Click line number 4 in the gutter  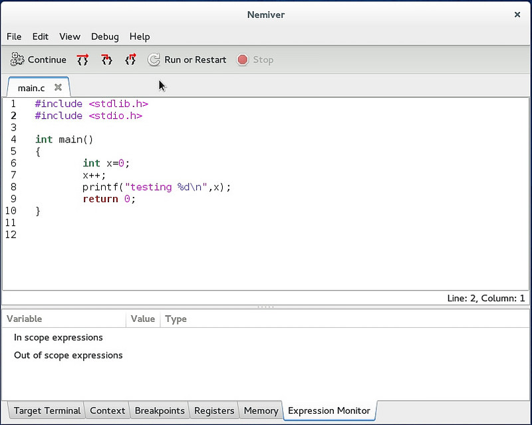tap(13, 140)
